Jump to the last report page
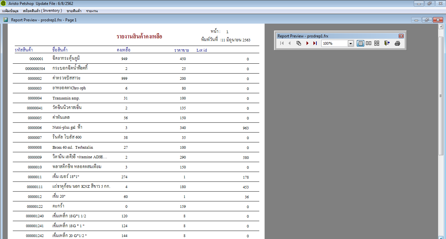Screen dimensions: 446x239 point(315,43)
